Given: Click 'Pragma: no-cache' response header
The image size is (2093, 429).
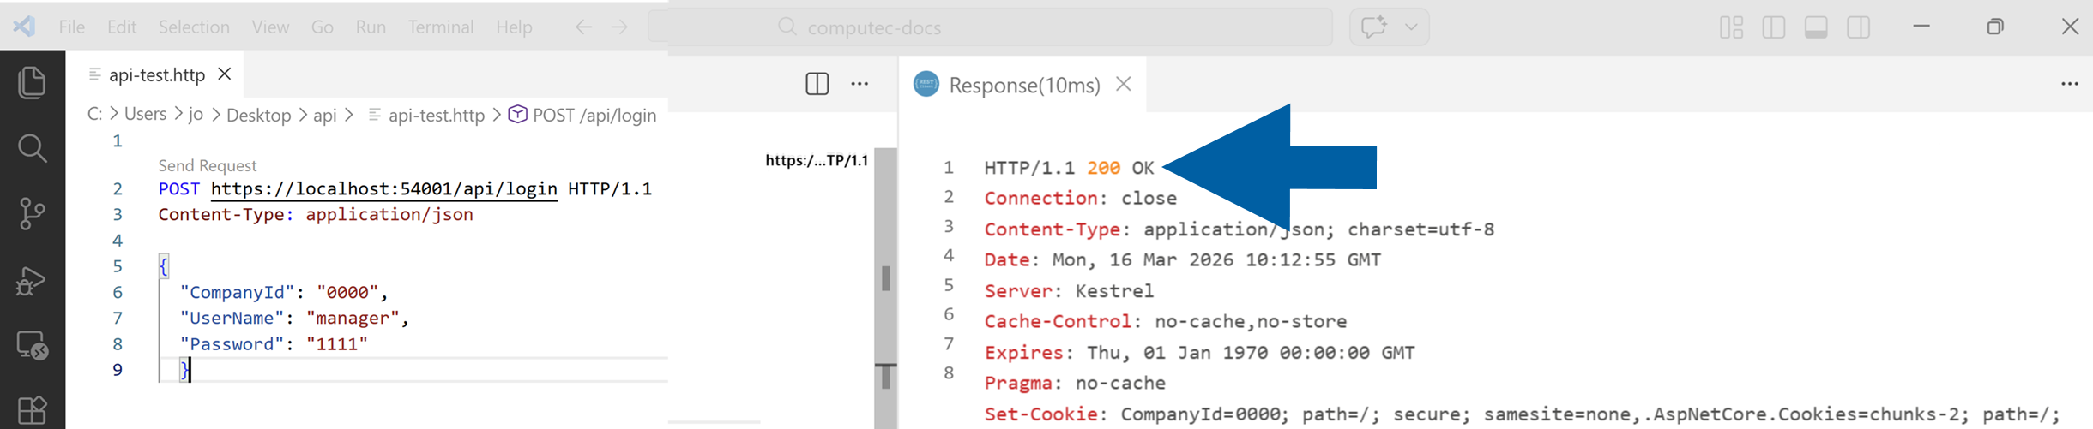Looking at the screenshot, I should [1075, 383].
